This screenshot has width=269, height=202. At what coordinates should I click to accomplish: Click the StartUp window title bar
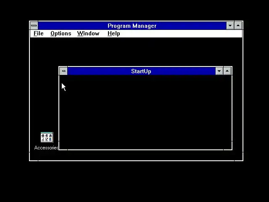coord(141,71)
